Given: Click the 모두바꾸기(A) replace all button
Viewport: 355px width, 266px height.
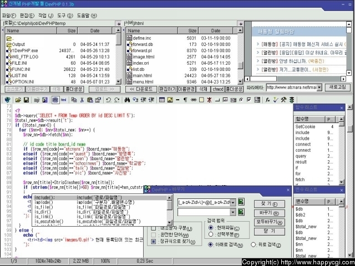Looking at the screenshot, I should (269, 222).
